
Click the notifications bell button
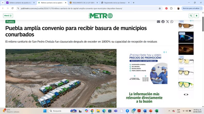[x=197, y=16]
